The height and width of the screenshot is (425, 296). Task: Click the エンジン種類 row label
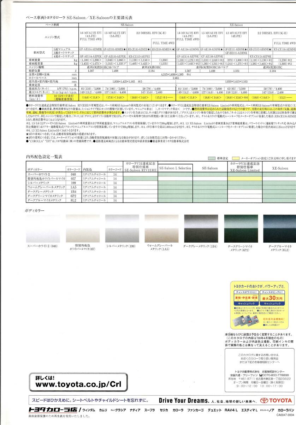click(x=36, y=67)
